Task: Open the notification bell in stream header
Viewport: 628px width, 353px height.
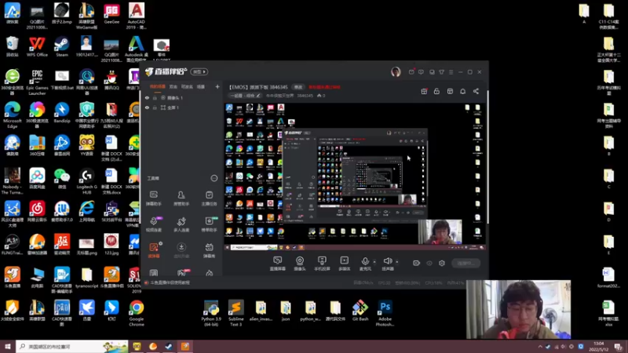Action: pos(462,91)
